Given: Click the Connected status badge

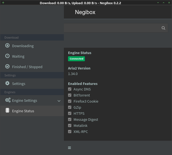Looking at the screenshot, I should [76, 59].
